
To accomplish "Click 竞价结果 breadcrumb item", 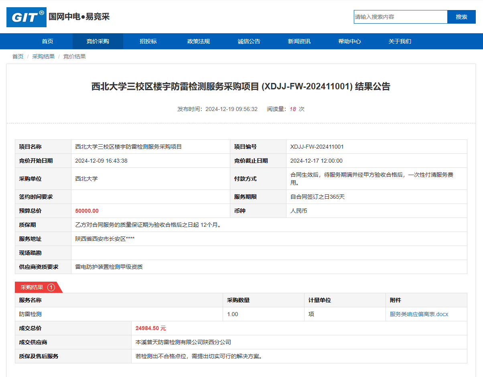I will (x=75, y=56).
